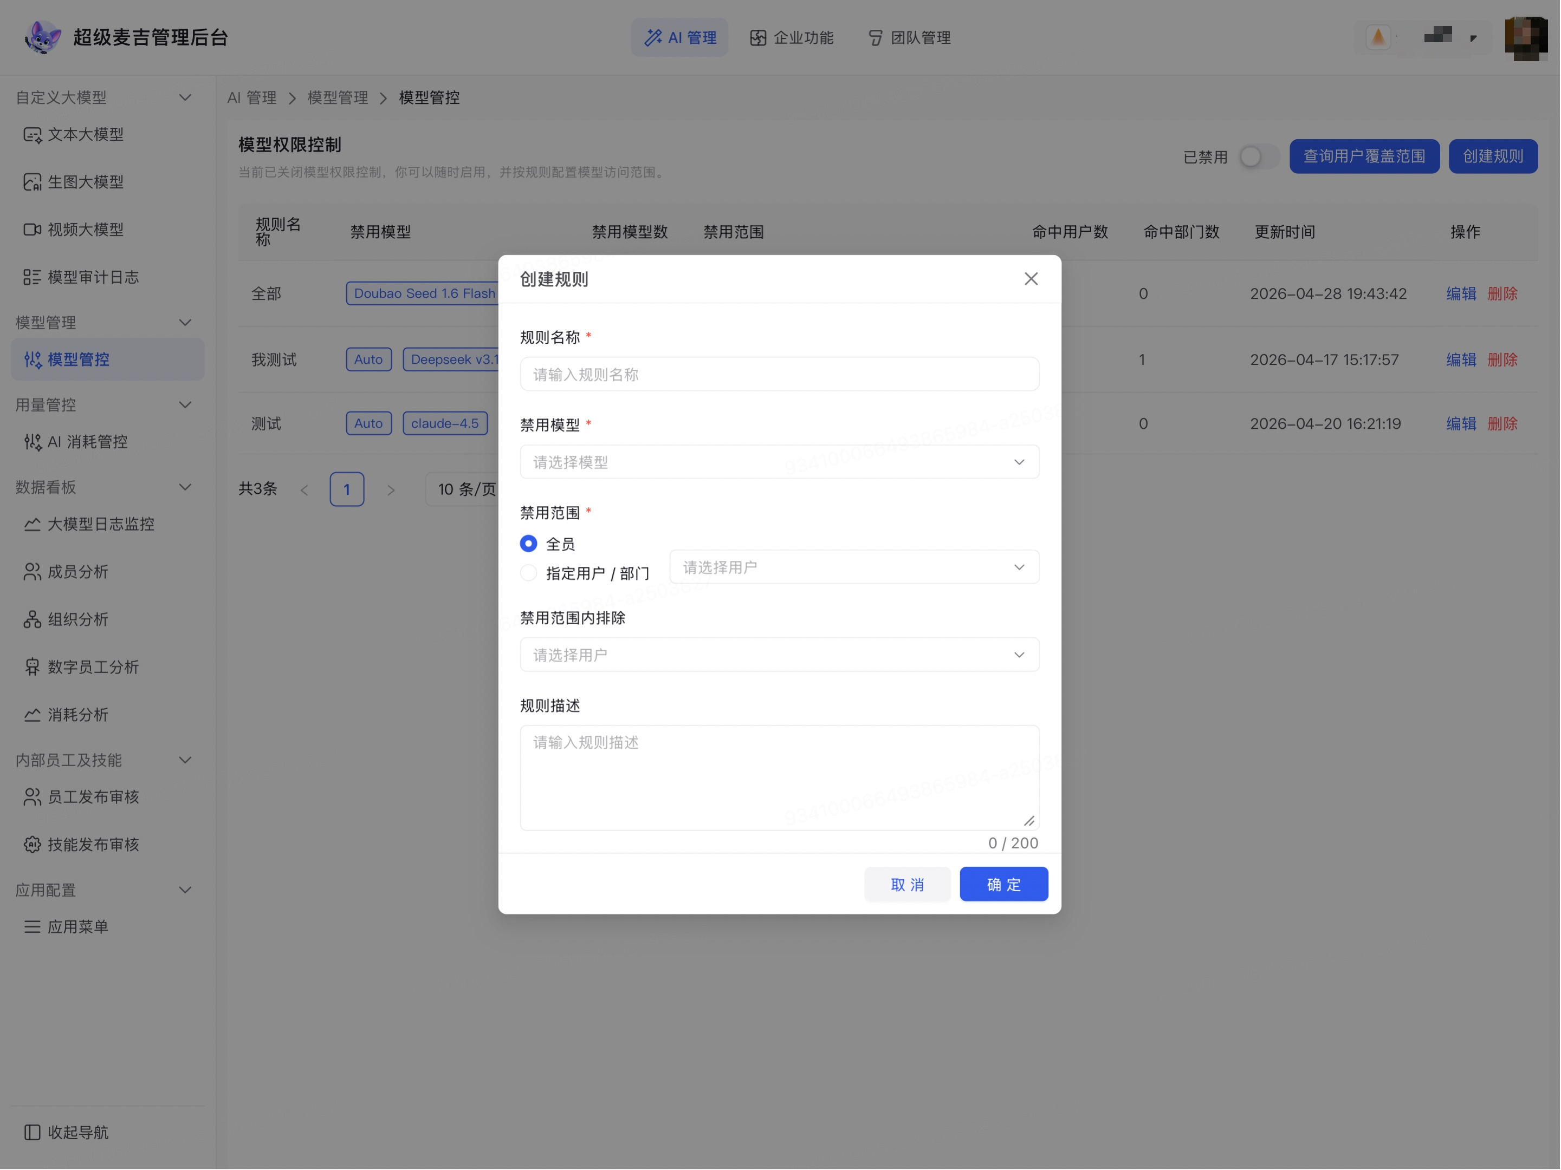
Task: Collapse the 数据看板 sidebar section
Action: pos(186,487)
